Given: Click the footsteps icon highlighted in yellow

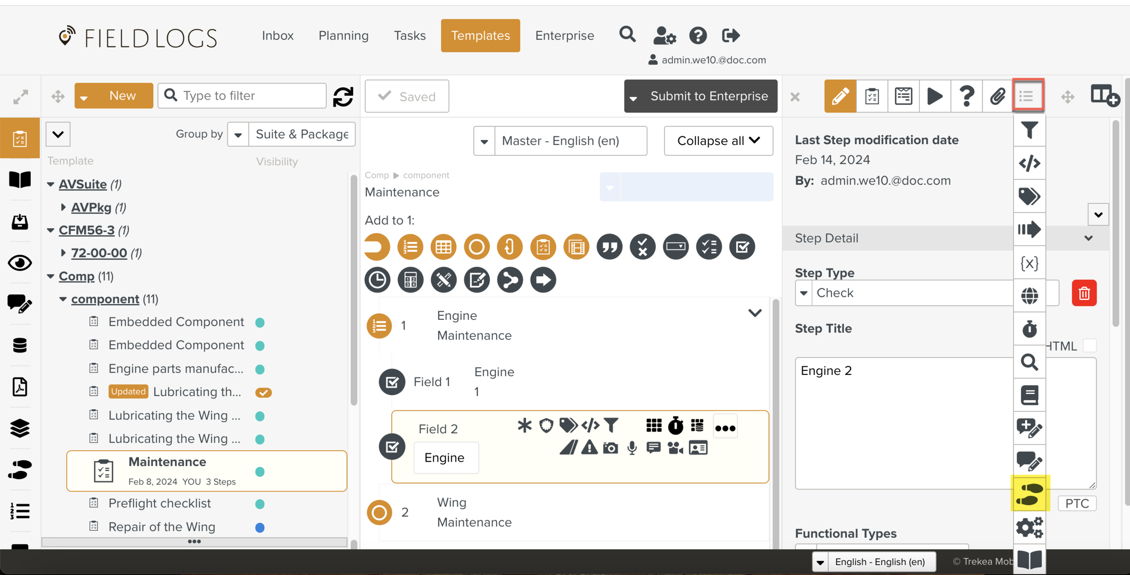Looking at the screenshot, I should [1029, 494].
